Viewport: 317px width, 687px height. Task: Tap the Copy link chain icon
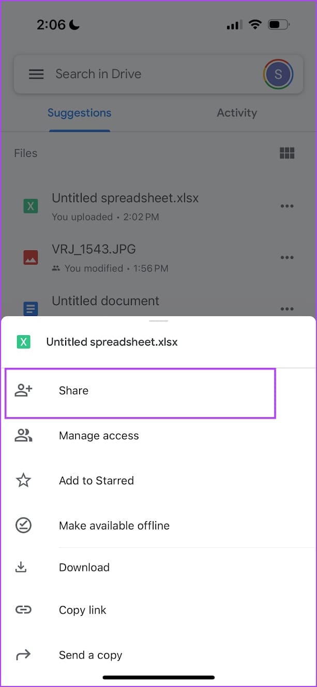tap(23, 610)
